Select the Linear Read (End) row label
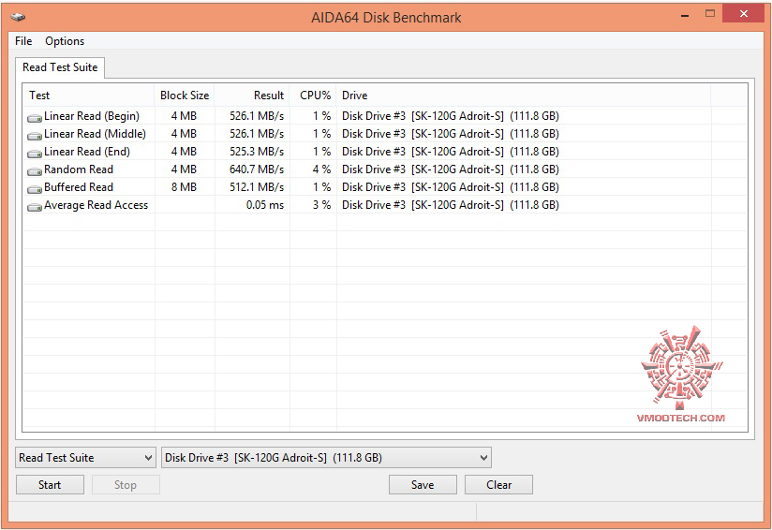The height and width of the screenshot is (530, 772). click(x=87, y=152)
